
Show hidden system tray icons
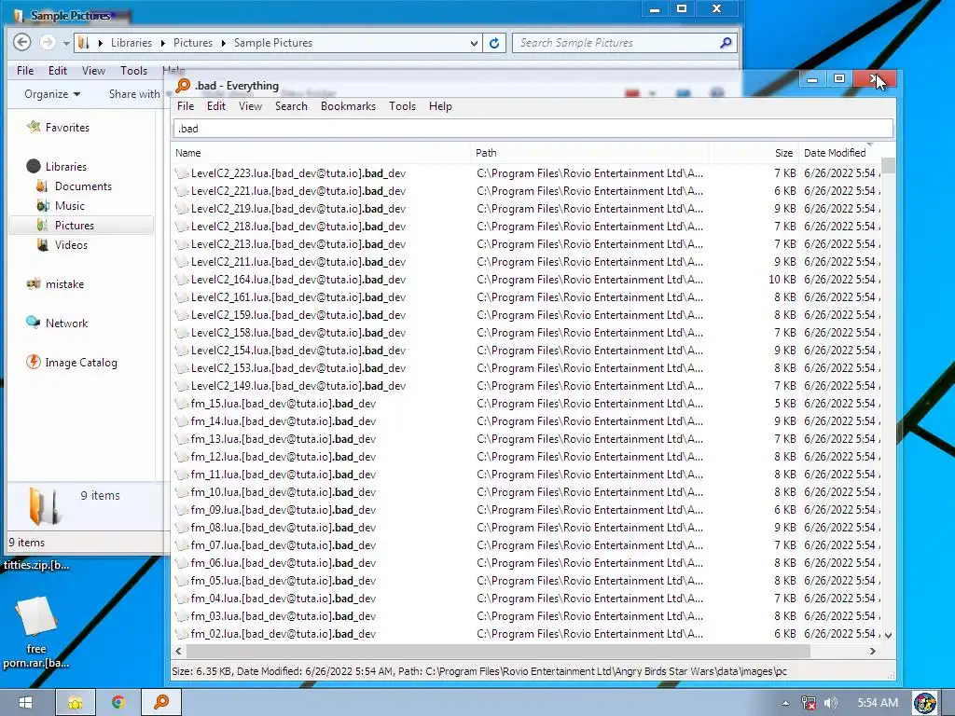[785, 703]
